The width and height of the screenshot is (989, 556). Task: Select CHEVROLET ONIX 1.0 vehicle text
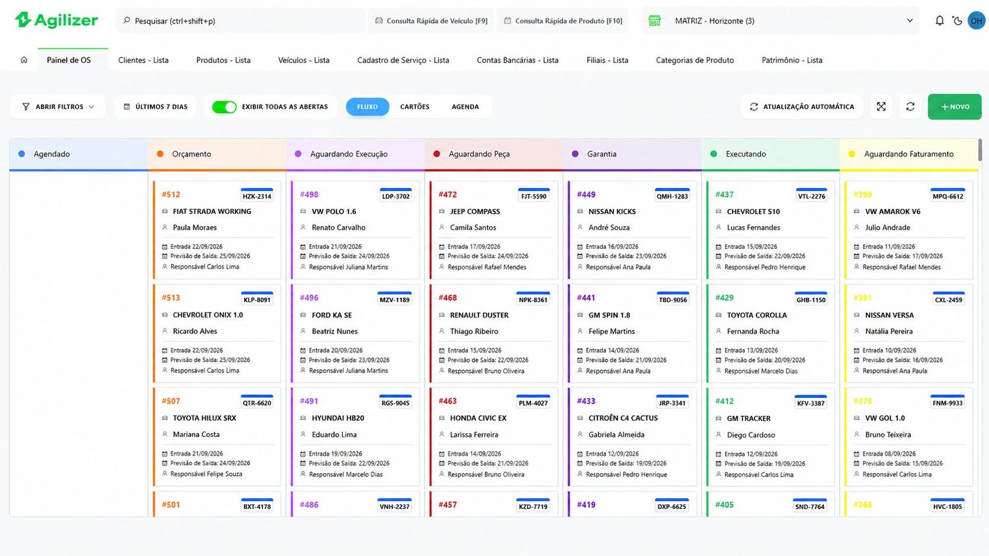[208, 315]
